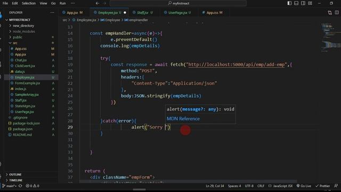Screen dimensions: 341x192
Task: Open the Edit menu
Action: (x=15, y=3)
